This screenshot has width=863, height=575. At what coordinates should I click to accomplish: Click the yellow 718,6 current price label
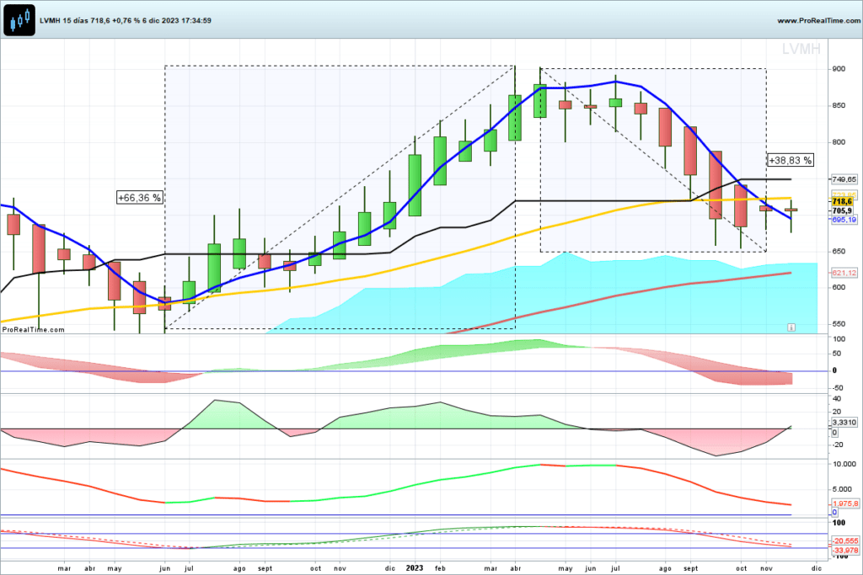(842, 202)
